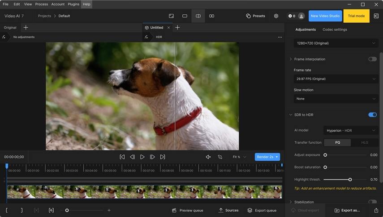This screenshot has width=383, height=217.
Task: Click the dog clip thumbnail strip
Action: 144,192
